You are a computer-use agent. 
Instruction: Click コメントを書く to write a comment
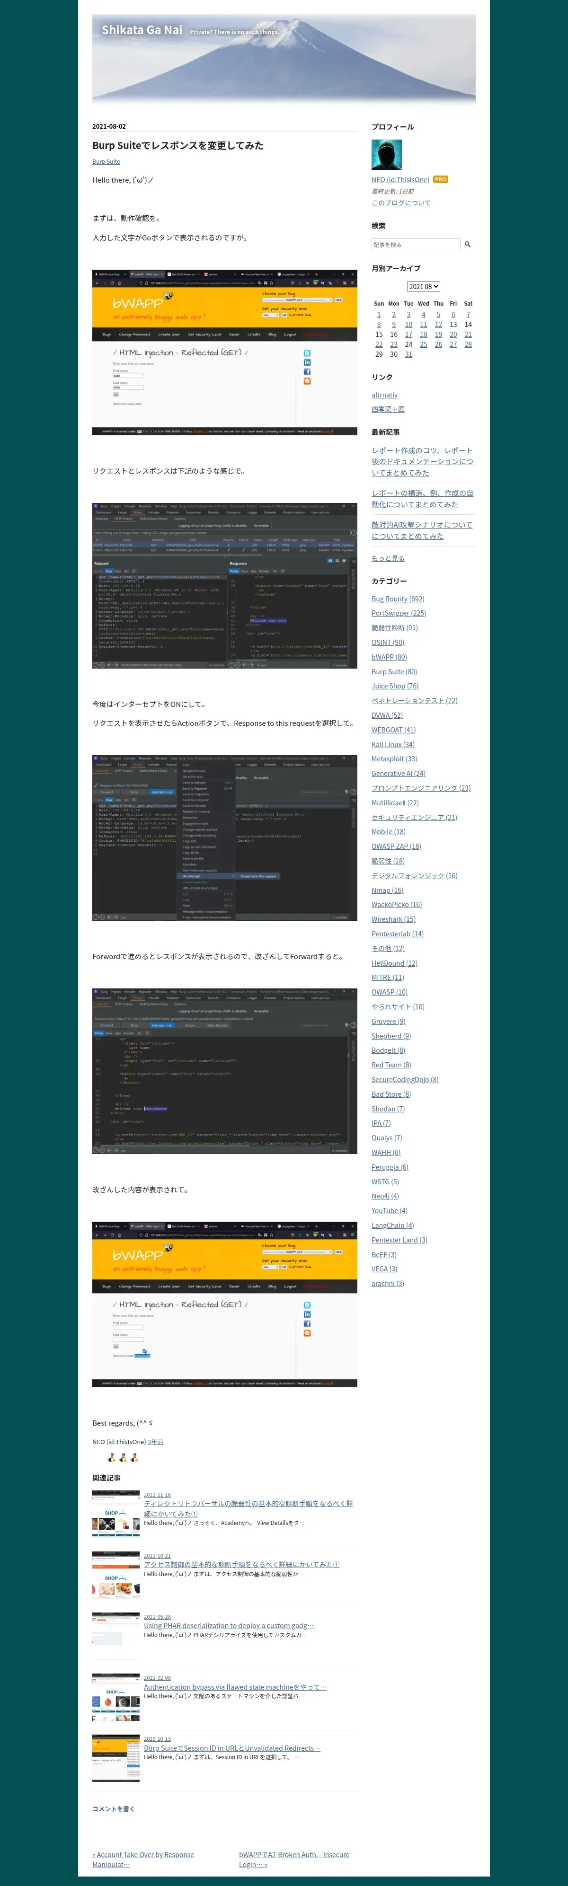click(114, 1808)
